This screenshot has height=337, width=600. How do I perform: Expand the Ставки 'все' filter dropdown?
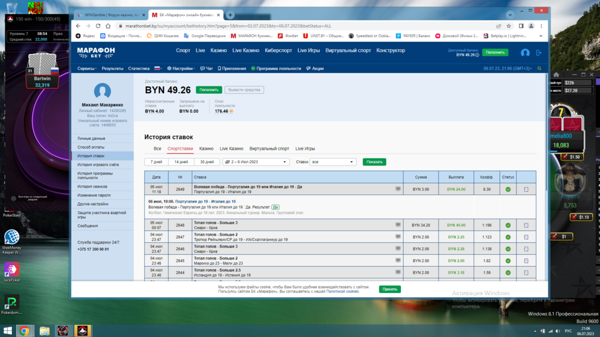tap(333, 162)
